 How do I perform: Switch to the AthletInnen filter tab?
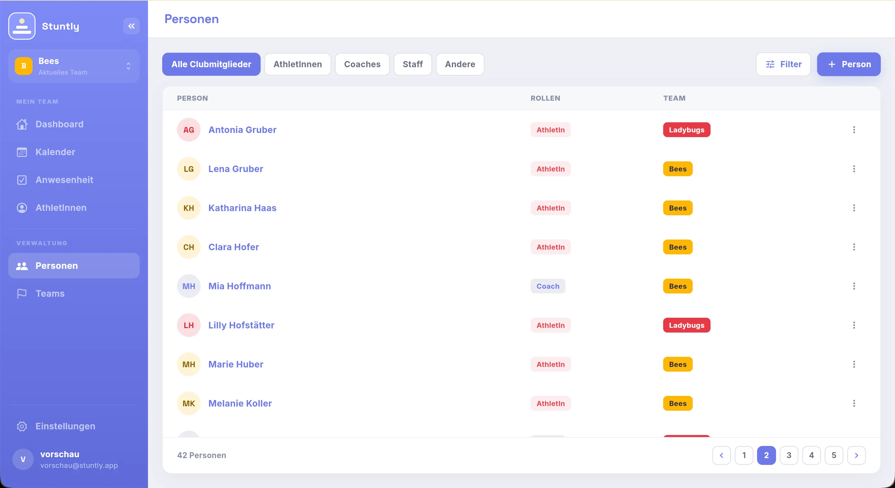point(298,64)
